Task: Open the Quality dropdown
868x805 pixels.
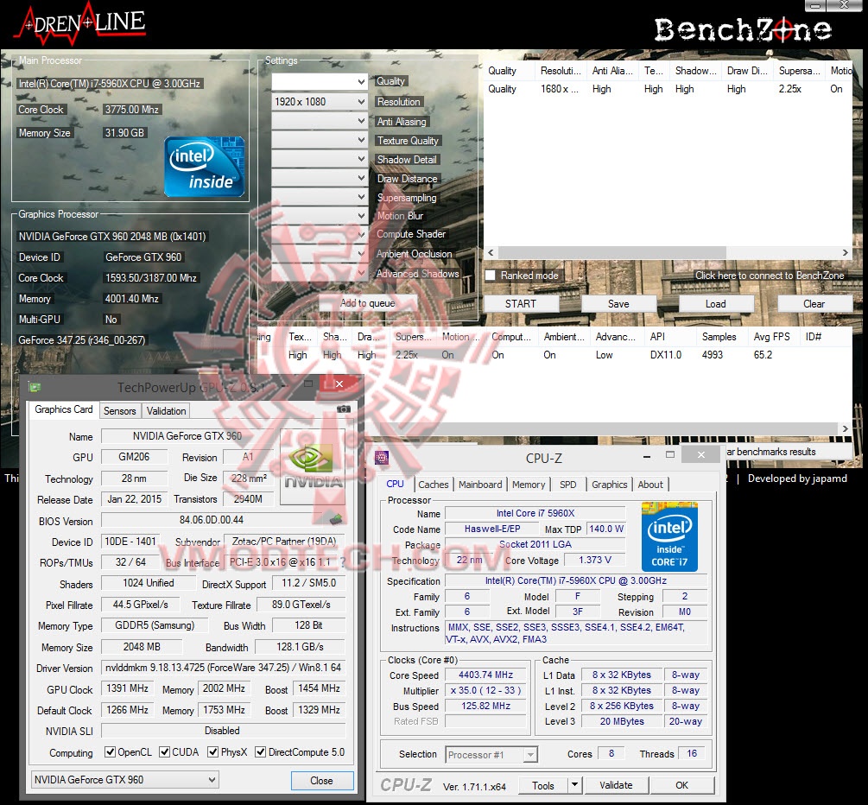Action: (x=320, y=82)
